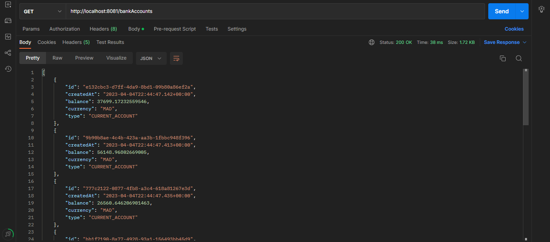Open the JSON format dropdown

pos(151,58)
